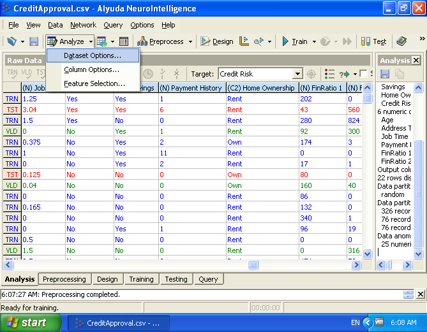This screenshot has width=427, height=332.
Task: Switch to the Training tab
Action: [141, 279]
